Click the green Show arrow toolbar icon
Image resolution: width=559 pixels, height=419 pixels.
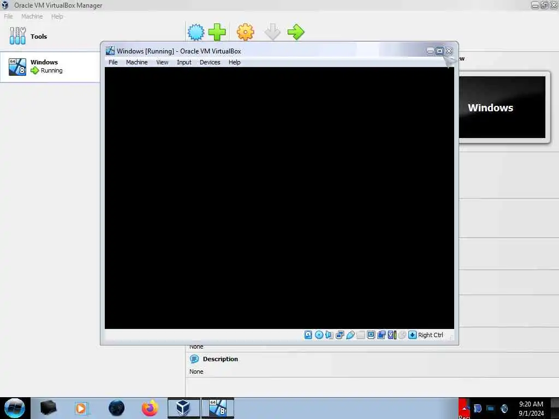[296, 32]
